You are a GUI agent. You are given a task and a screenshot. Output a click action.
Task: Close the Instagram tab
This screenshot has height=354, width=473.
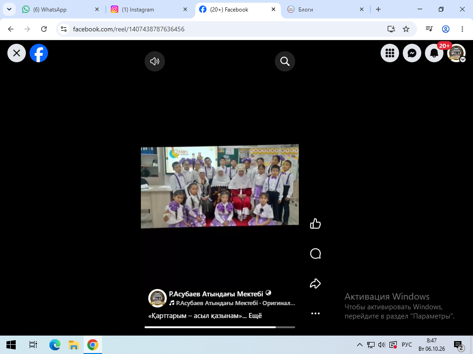point(185,10)
